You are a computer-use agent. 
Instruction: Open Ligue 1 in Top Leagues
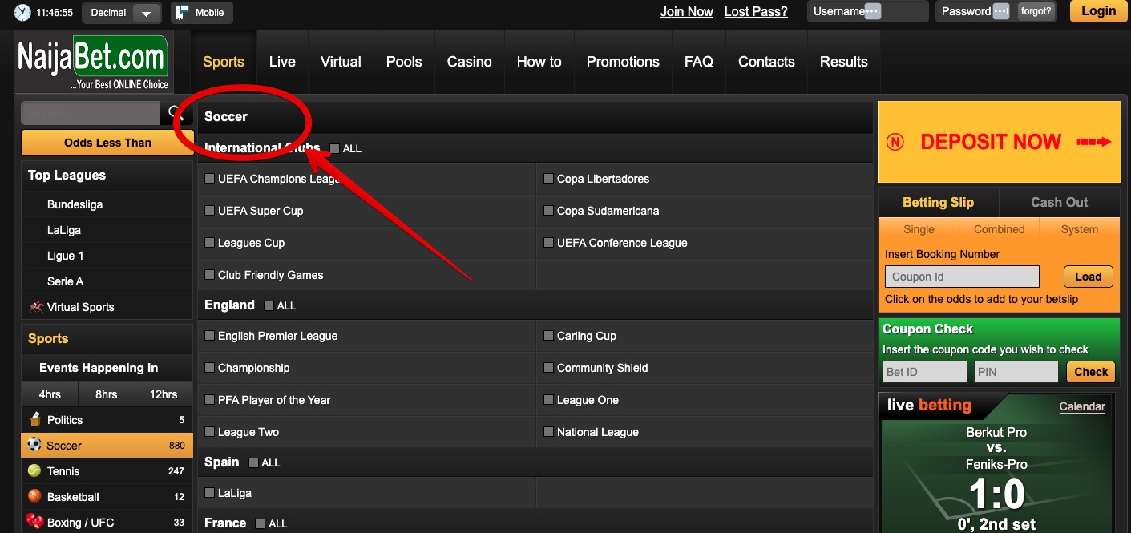click(x=66, y=256)
